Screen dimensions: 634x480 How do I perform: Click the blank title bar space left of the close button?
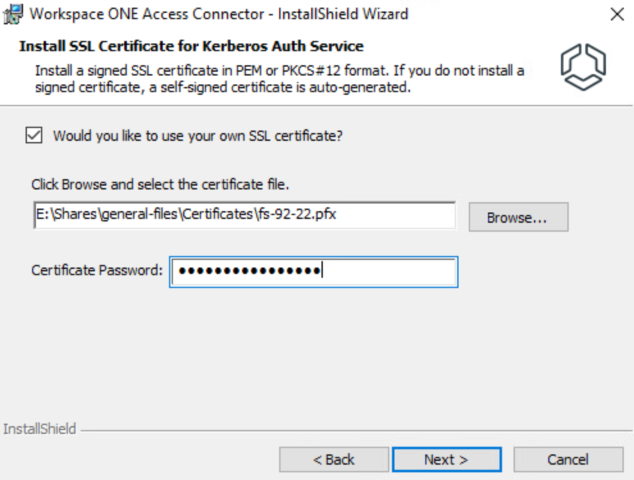click(512, 14)
